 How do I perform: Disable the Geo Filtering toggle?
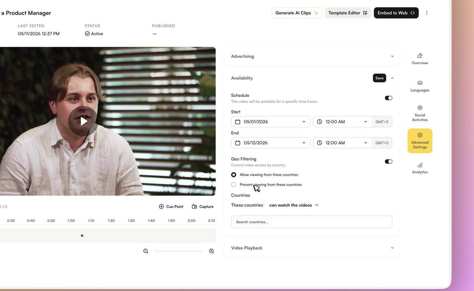pyautogui.click(x=388, y=161)
